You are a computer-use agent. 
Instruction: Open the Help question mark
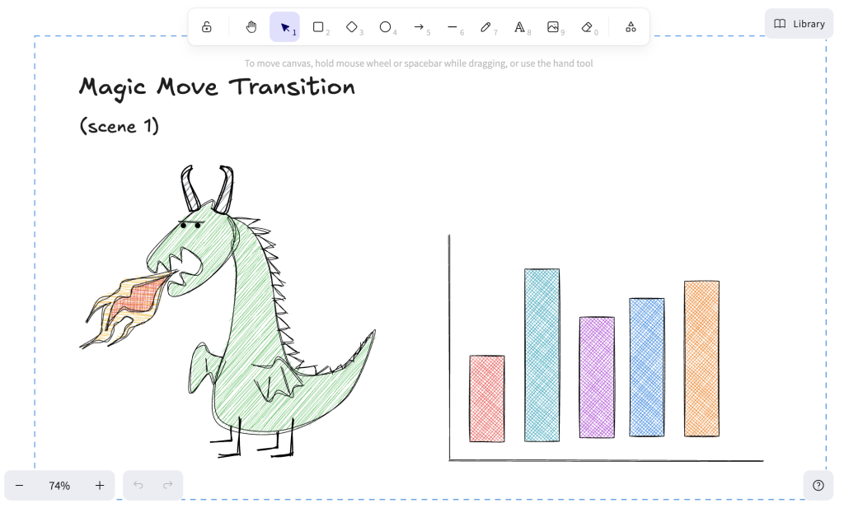point(817,485)
